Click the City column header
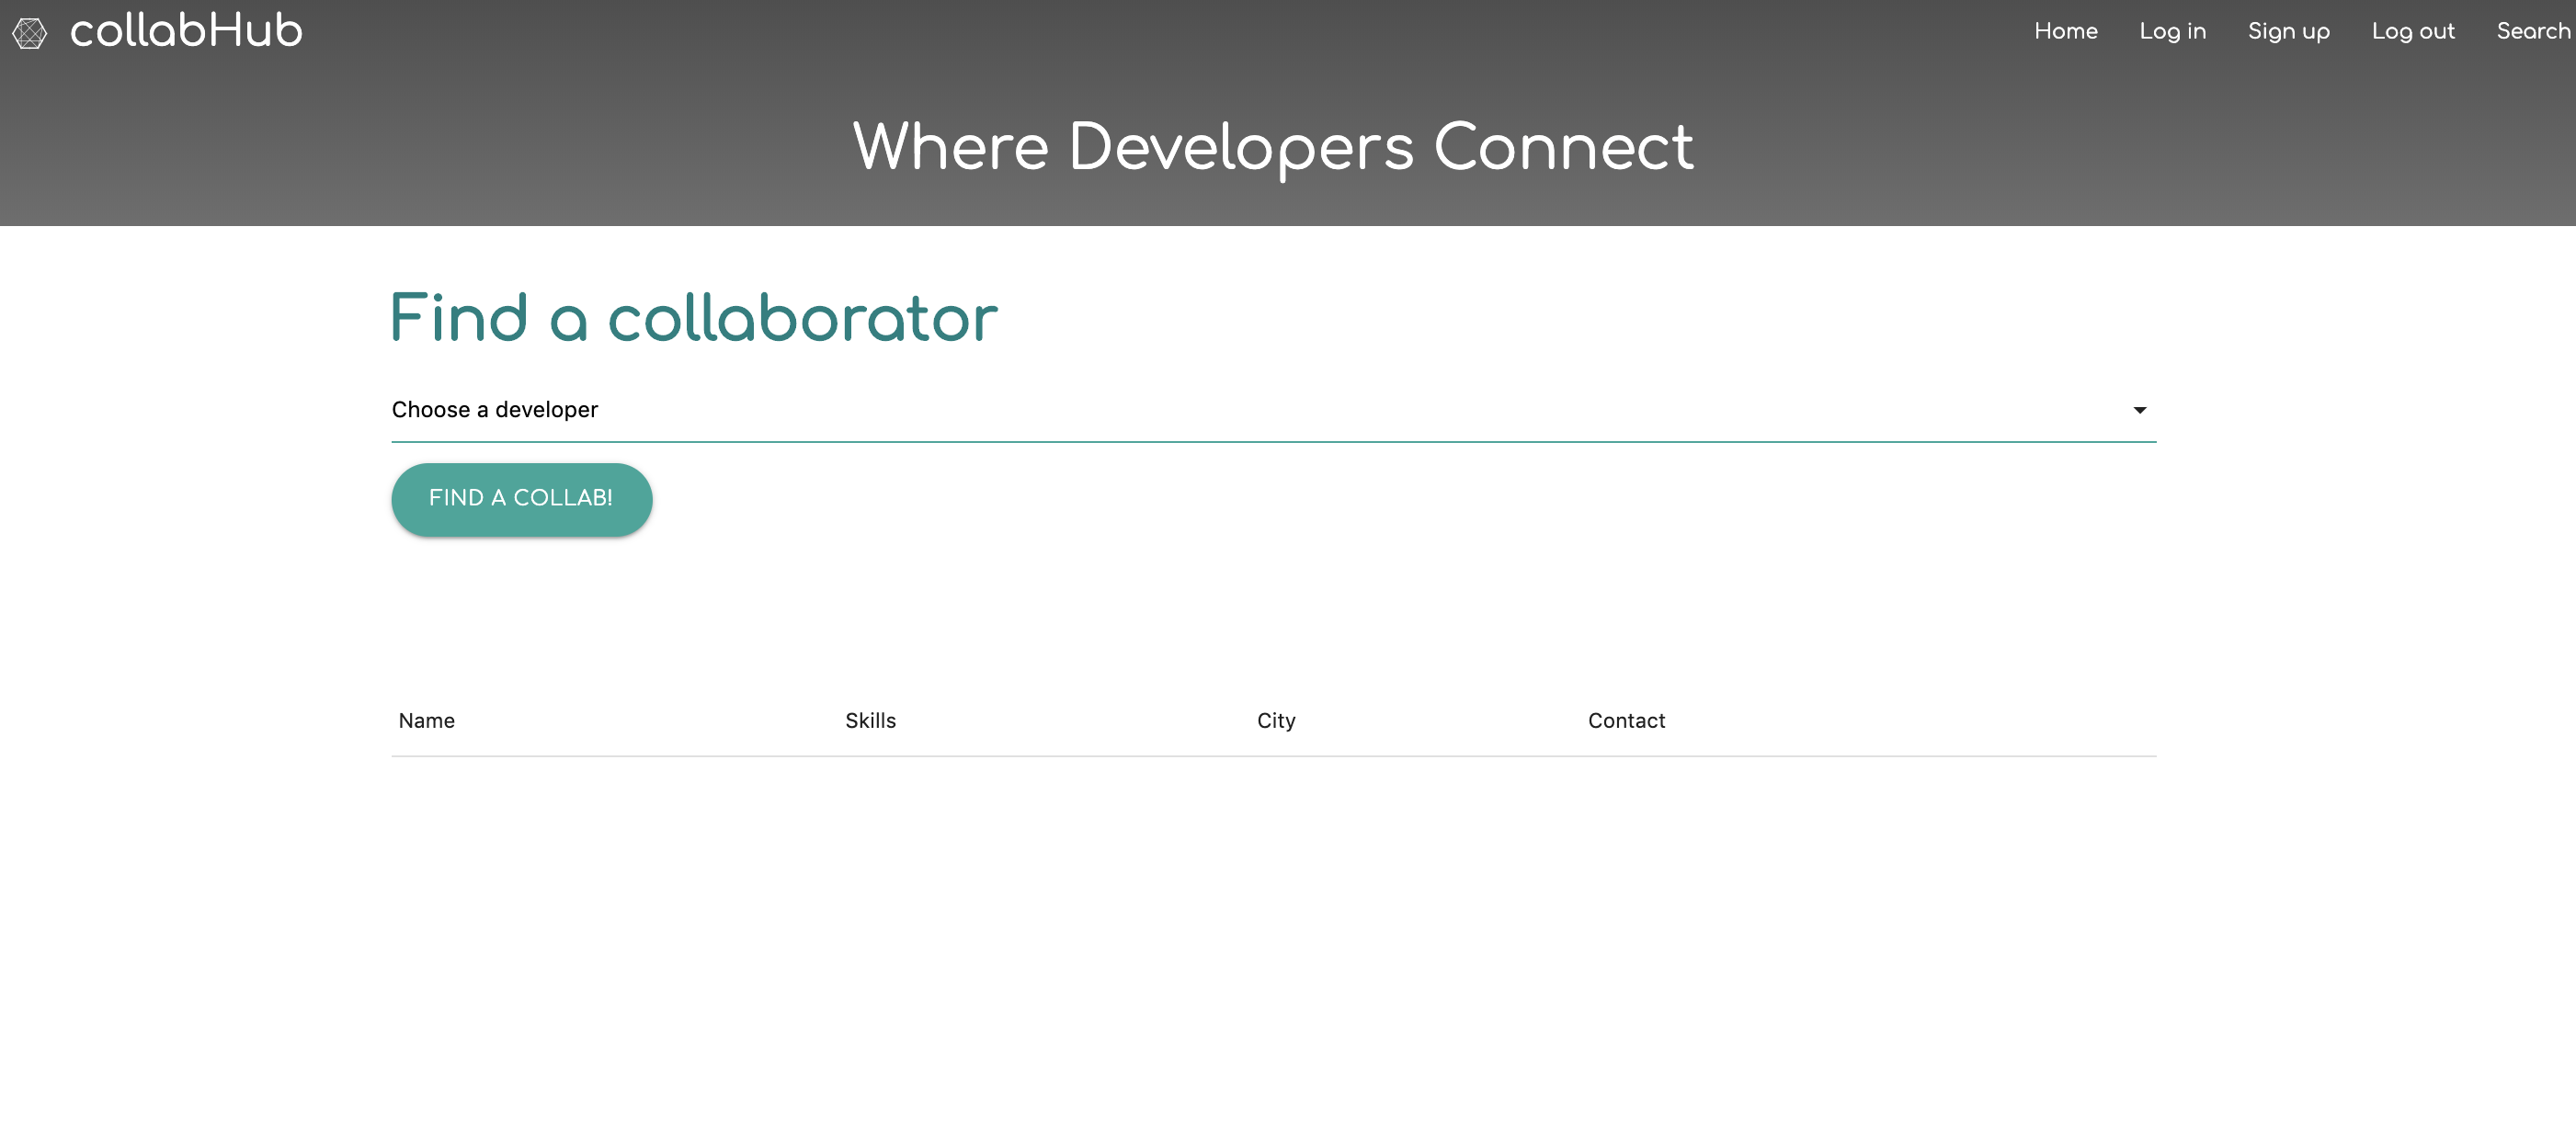Image resolution: width=2576 pixels, height=1123 pixels. (1275, 720)
